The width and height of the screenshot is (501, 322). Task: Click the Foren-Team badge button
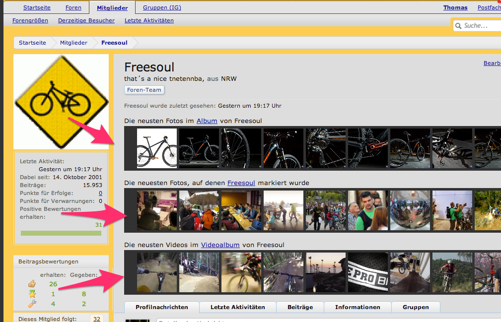pos(144,90)
